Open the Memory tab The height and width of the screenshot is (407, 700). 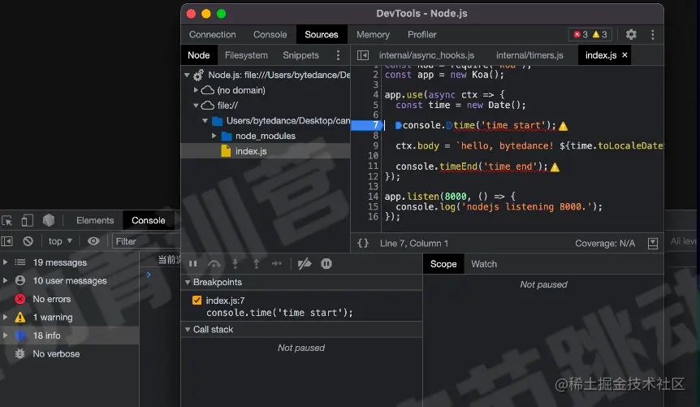point(373,34)
